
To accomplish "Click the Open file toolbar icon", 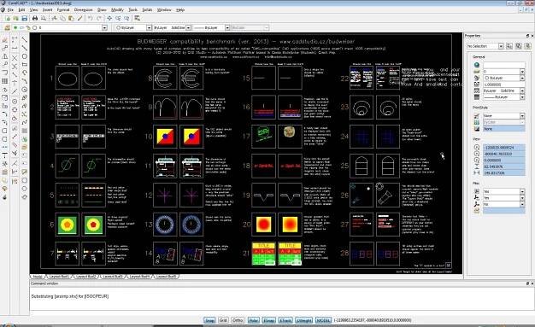I will pos(15,19).
